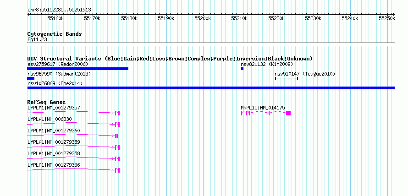Screen dimensions: 408x196
Task: Click the LYPLA1|NM_001279357 transcript label
Action: (x=54, y=108)
